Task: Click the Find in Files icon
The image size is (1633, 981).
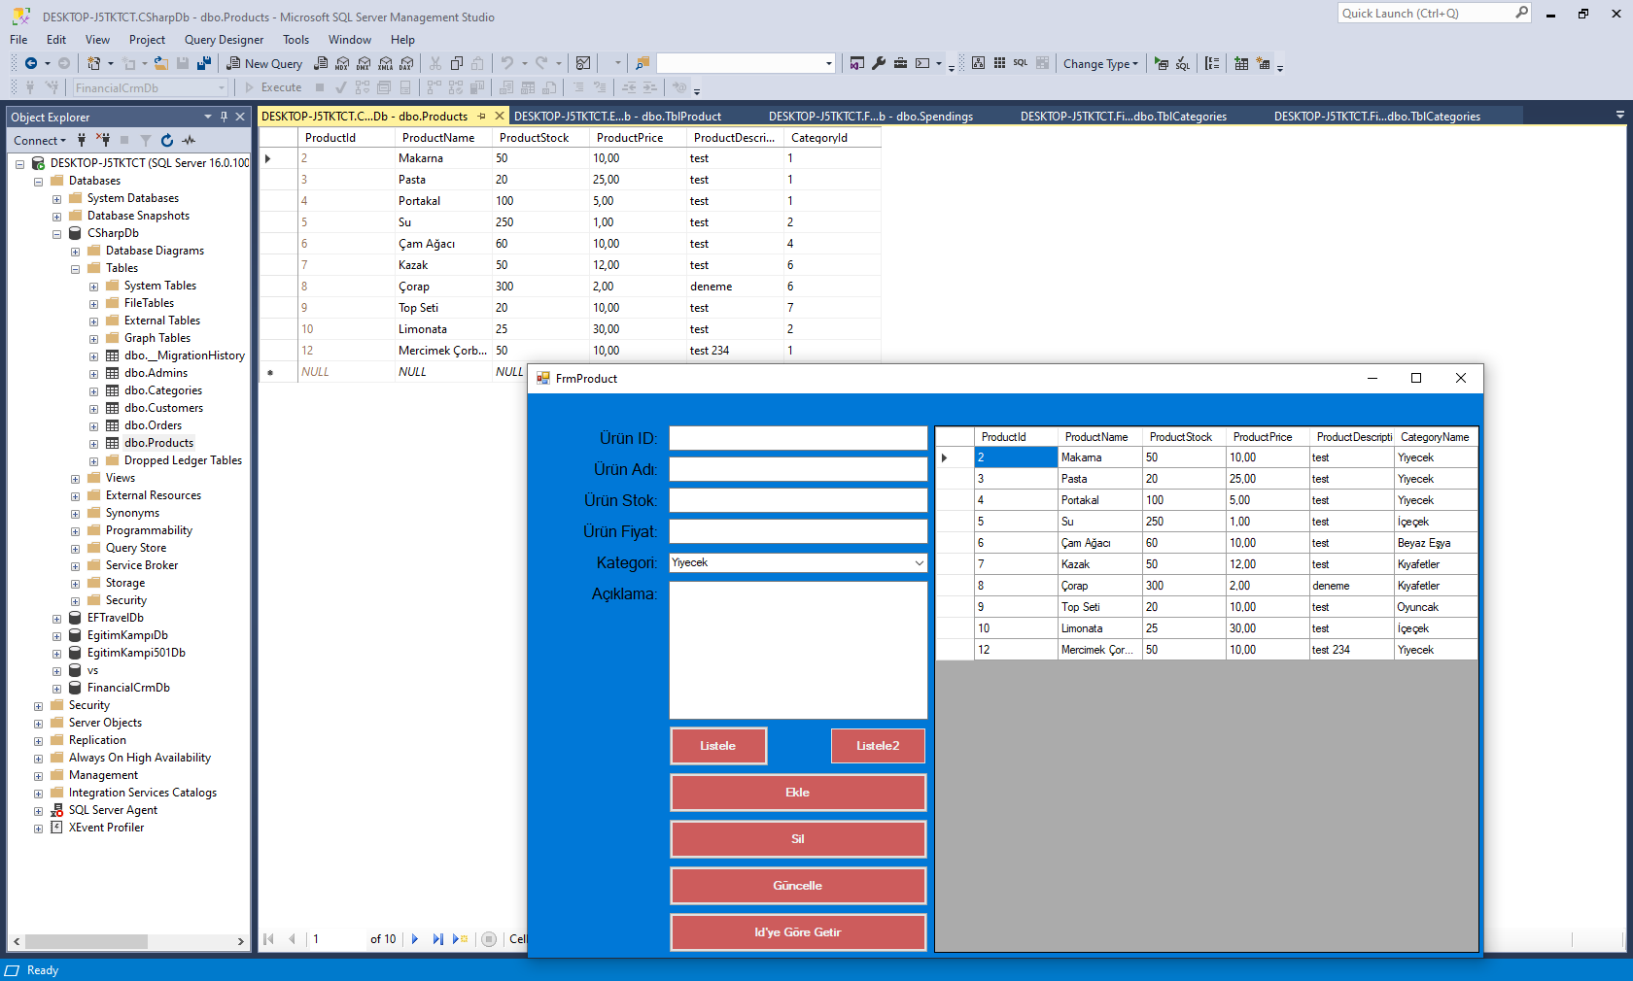Action: point(643,63)
